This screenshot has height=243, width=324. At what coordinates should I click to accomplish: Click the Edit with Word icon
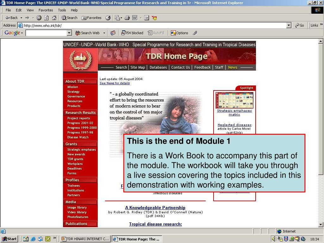tap(135, 18)
